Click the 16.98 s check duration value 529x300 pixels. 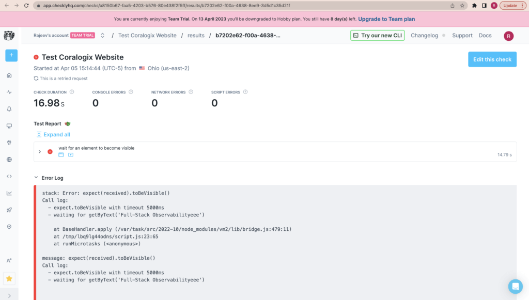pos(49,103)
